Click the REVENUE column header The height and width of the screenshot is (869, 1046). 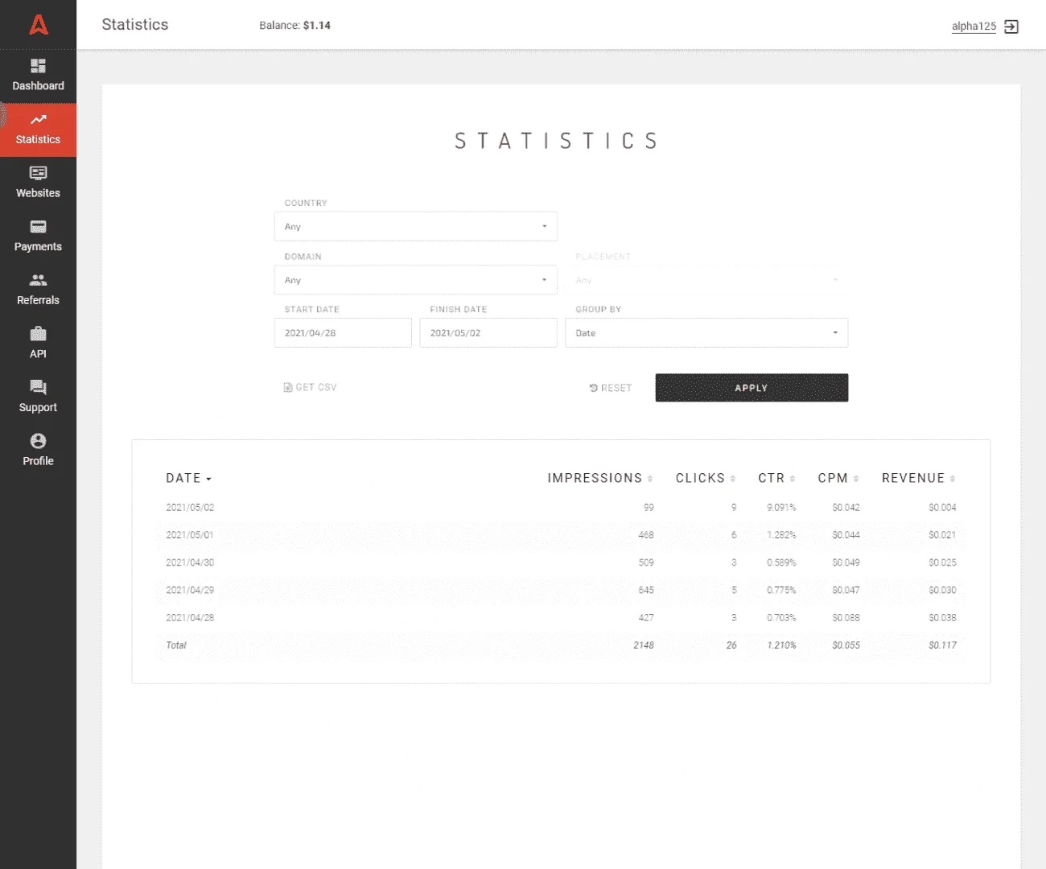913,478
